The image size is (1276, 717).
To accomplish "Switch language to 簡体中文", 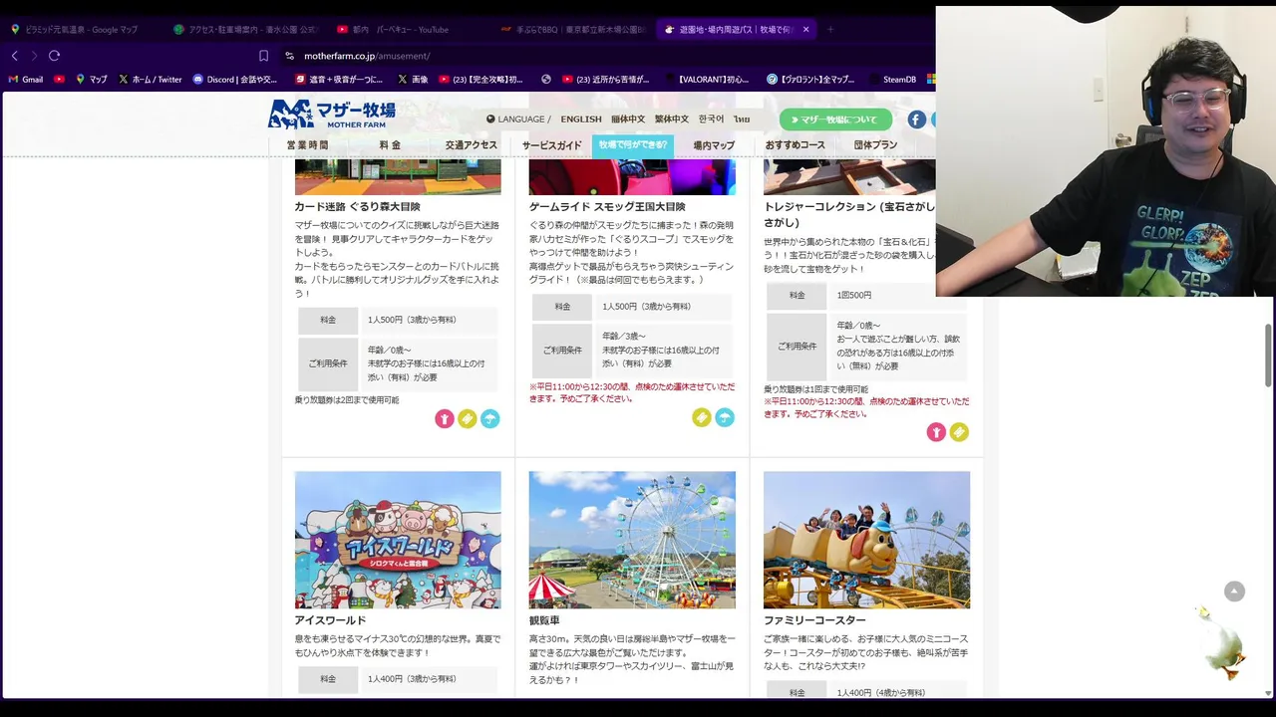I will coord(628,119).
